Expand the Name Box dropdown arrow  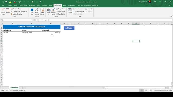pyautogui.click(x=32, y=20)
